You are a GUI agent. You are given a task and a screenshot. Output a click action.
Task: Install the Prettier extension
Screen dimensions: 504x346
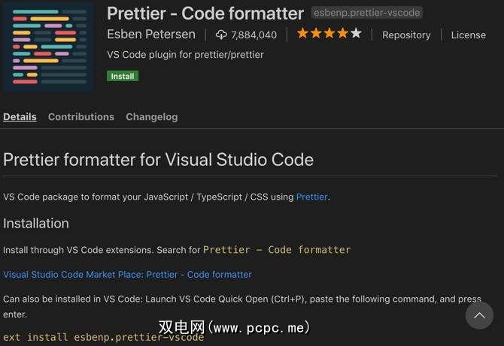[123, 76]
